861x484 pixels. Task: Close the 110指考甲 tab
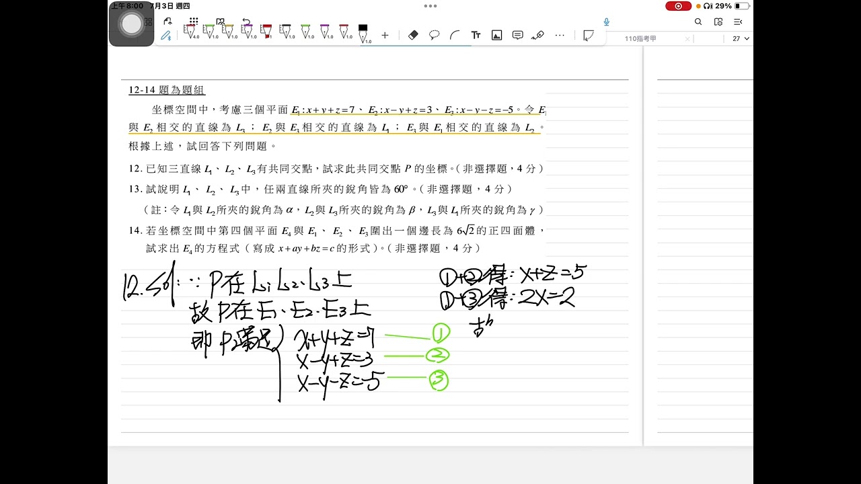[687, 39]
